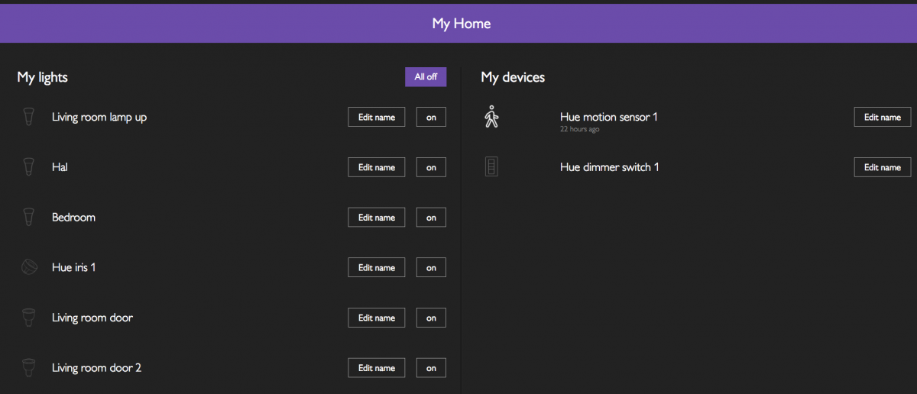Toggle Living room door 2 on button
The width and height of the screenshot is (917, 394).
[431, 368]
